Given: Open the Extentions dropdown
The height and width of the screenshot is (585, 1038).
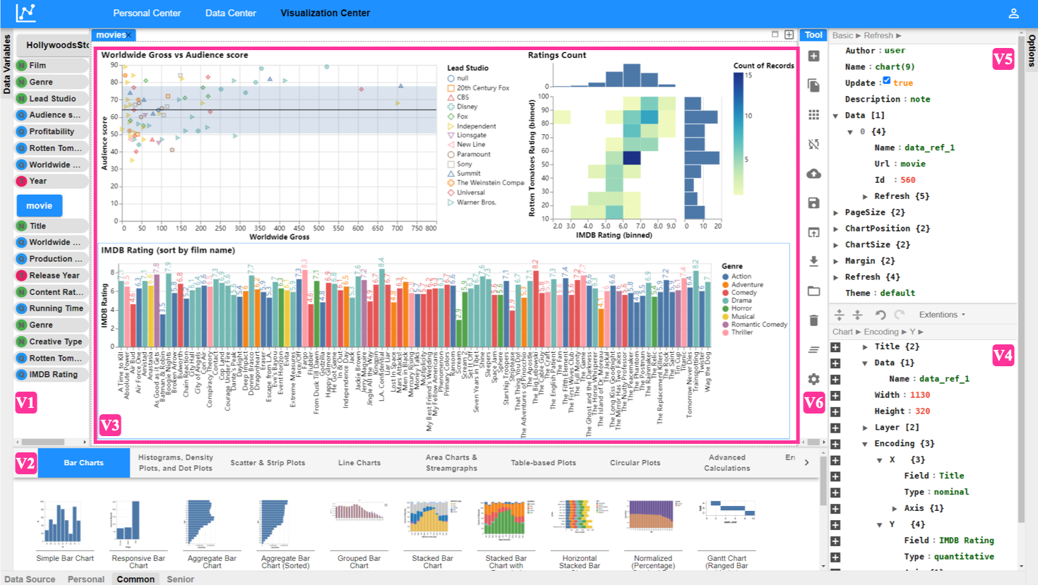Looking at the screenshot, I should (x=941, y=315).
